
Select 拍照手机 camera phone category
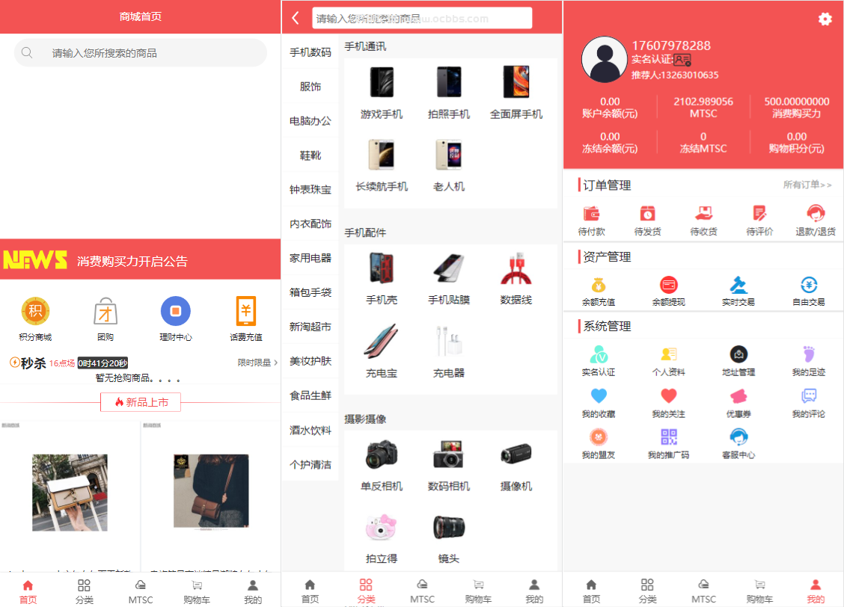pos(449,93)
